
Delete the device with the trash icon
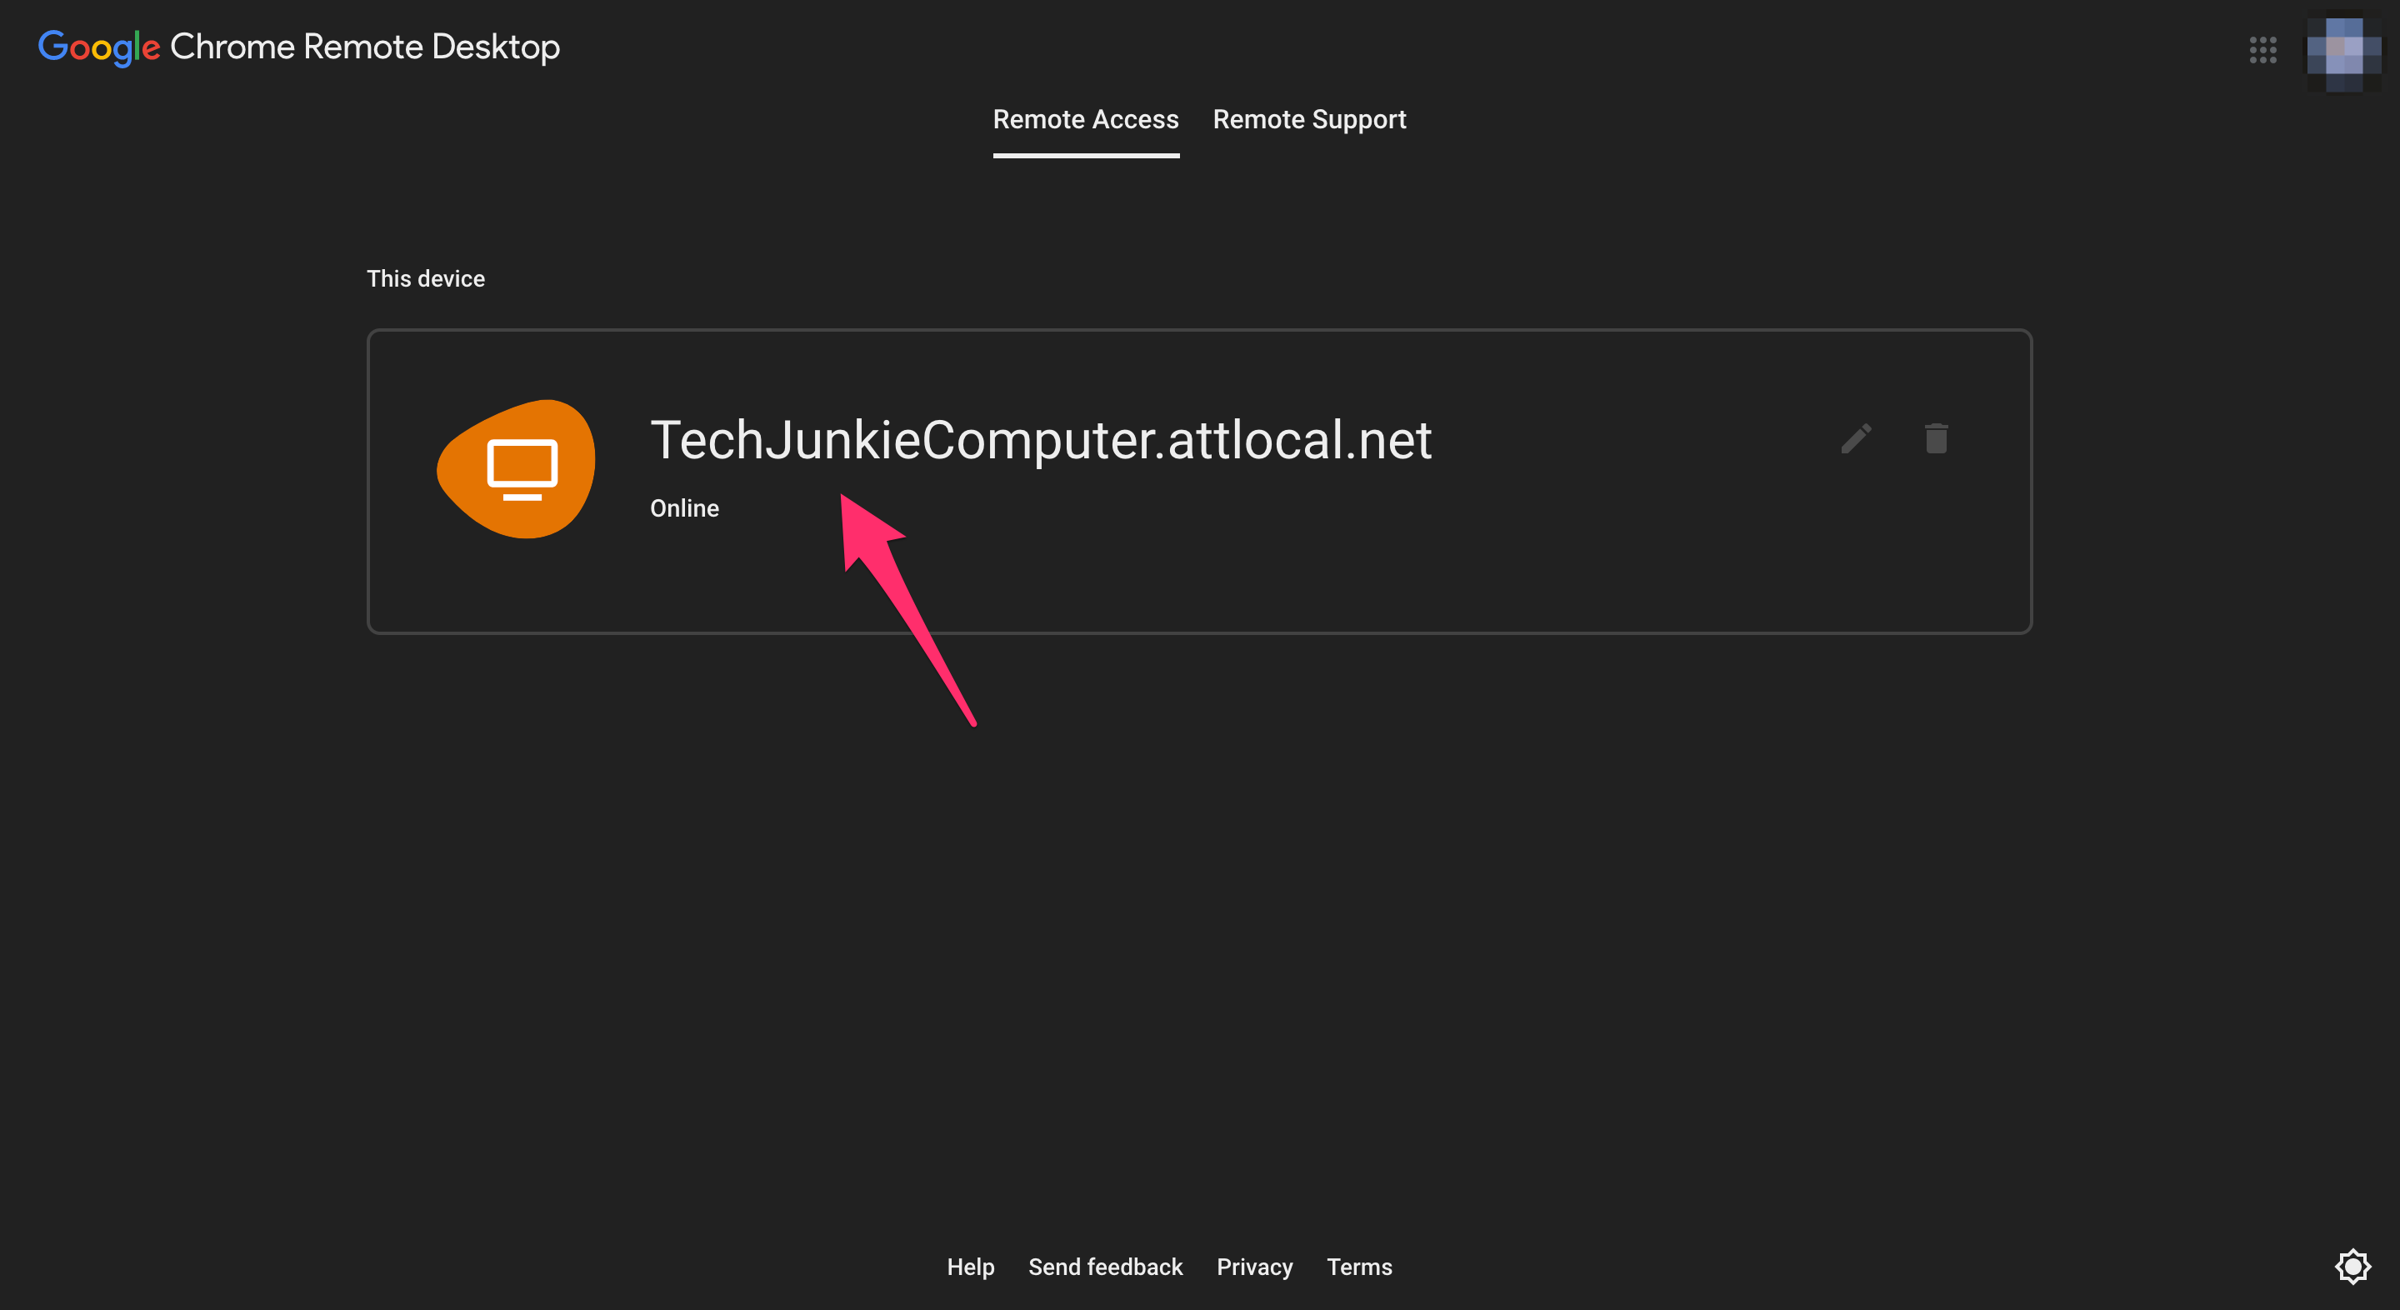1936,439
